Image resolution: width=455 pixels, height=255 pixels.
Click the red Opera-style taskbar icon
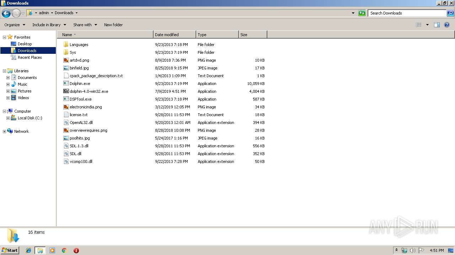pyautogui.click(x=76, y=250)
